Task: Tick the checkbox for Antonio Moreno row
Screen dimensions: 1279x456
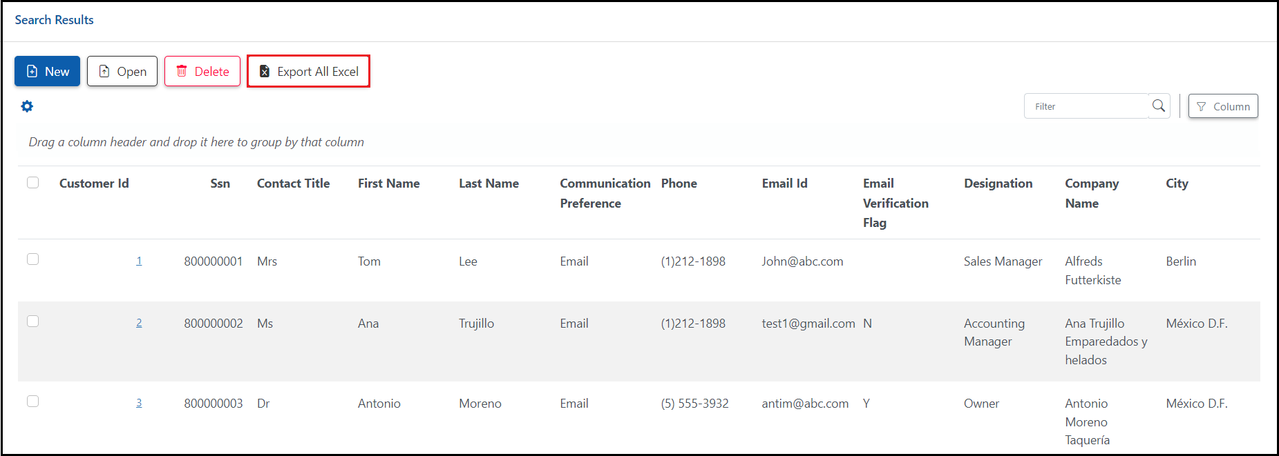Action: 32,402
